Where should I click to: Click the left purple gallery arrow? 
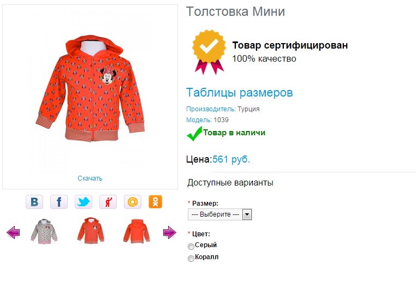(13, 233)
